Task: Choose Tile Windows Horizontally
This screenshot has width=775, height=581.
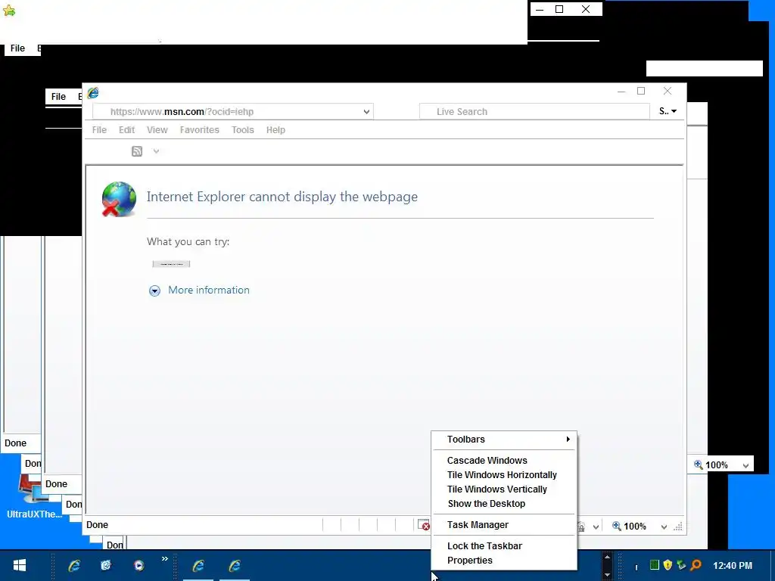Action: [502, 475]
